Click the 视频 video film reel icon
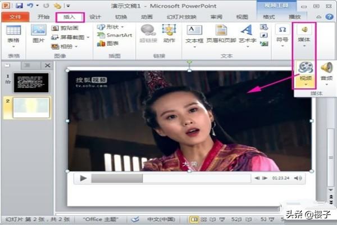This screenshot has height=225, width=337. [305, 67]
